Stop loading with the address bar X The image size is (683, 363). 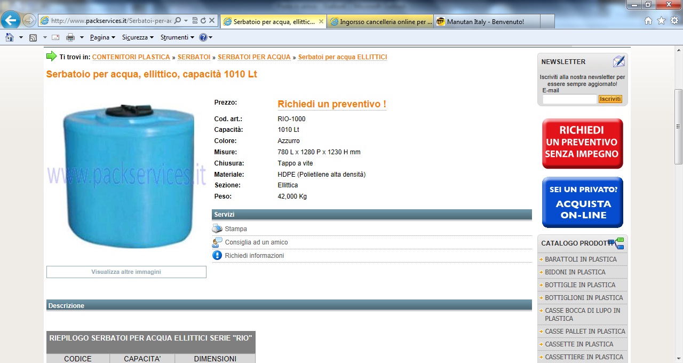click(212, 21)
